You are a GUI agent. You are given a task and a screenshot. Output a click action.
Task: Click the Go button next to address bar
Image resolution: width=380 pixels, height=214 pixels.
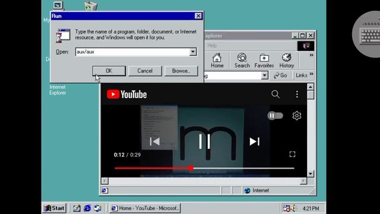(281, 75)
